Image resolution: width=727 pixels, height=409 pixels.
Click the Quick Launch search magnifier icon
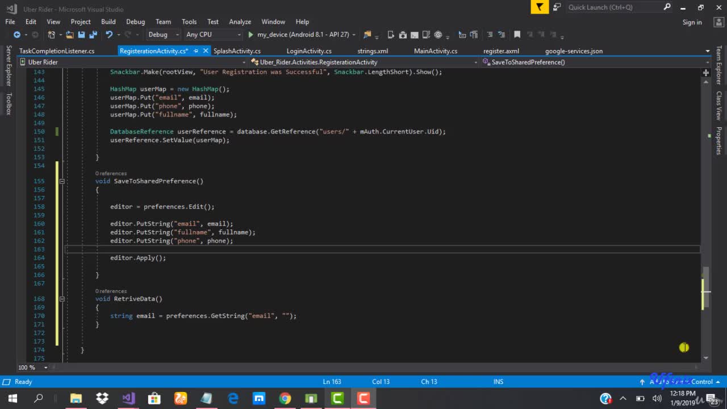[667, 7]
